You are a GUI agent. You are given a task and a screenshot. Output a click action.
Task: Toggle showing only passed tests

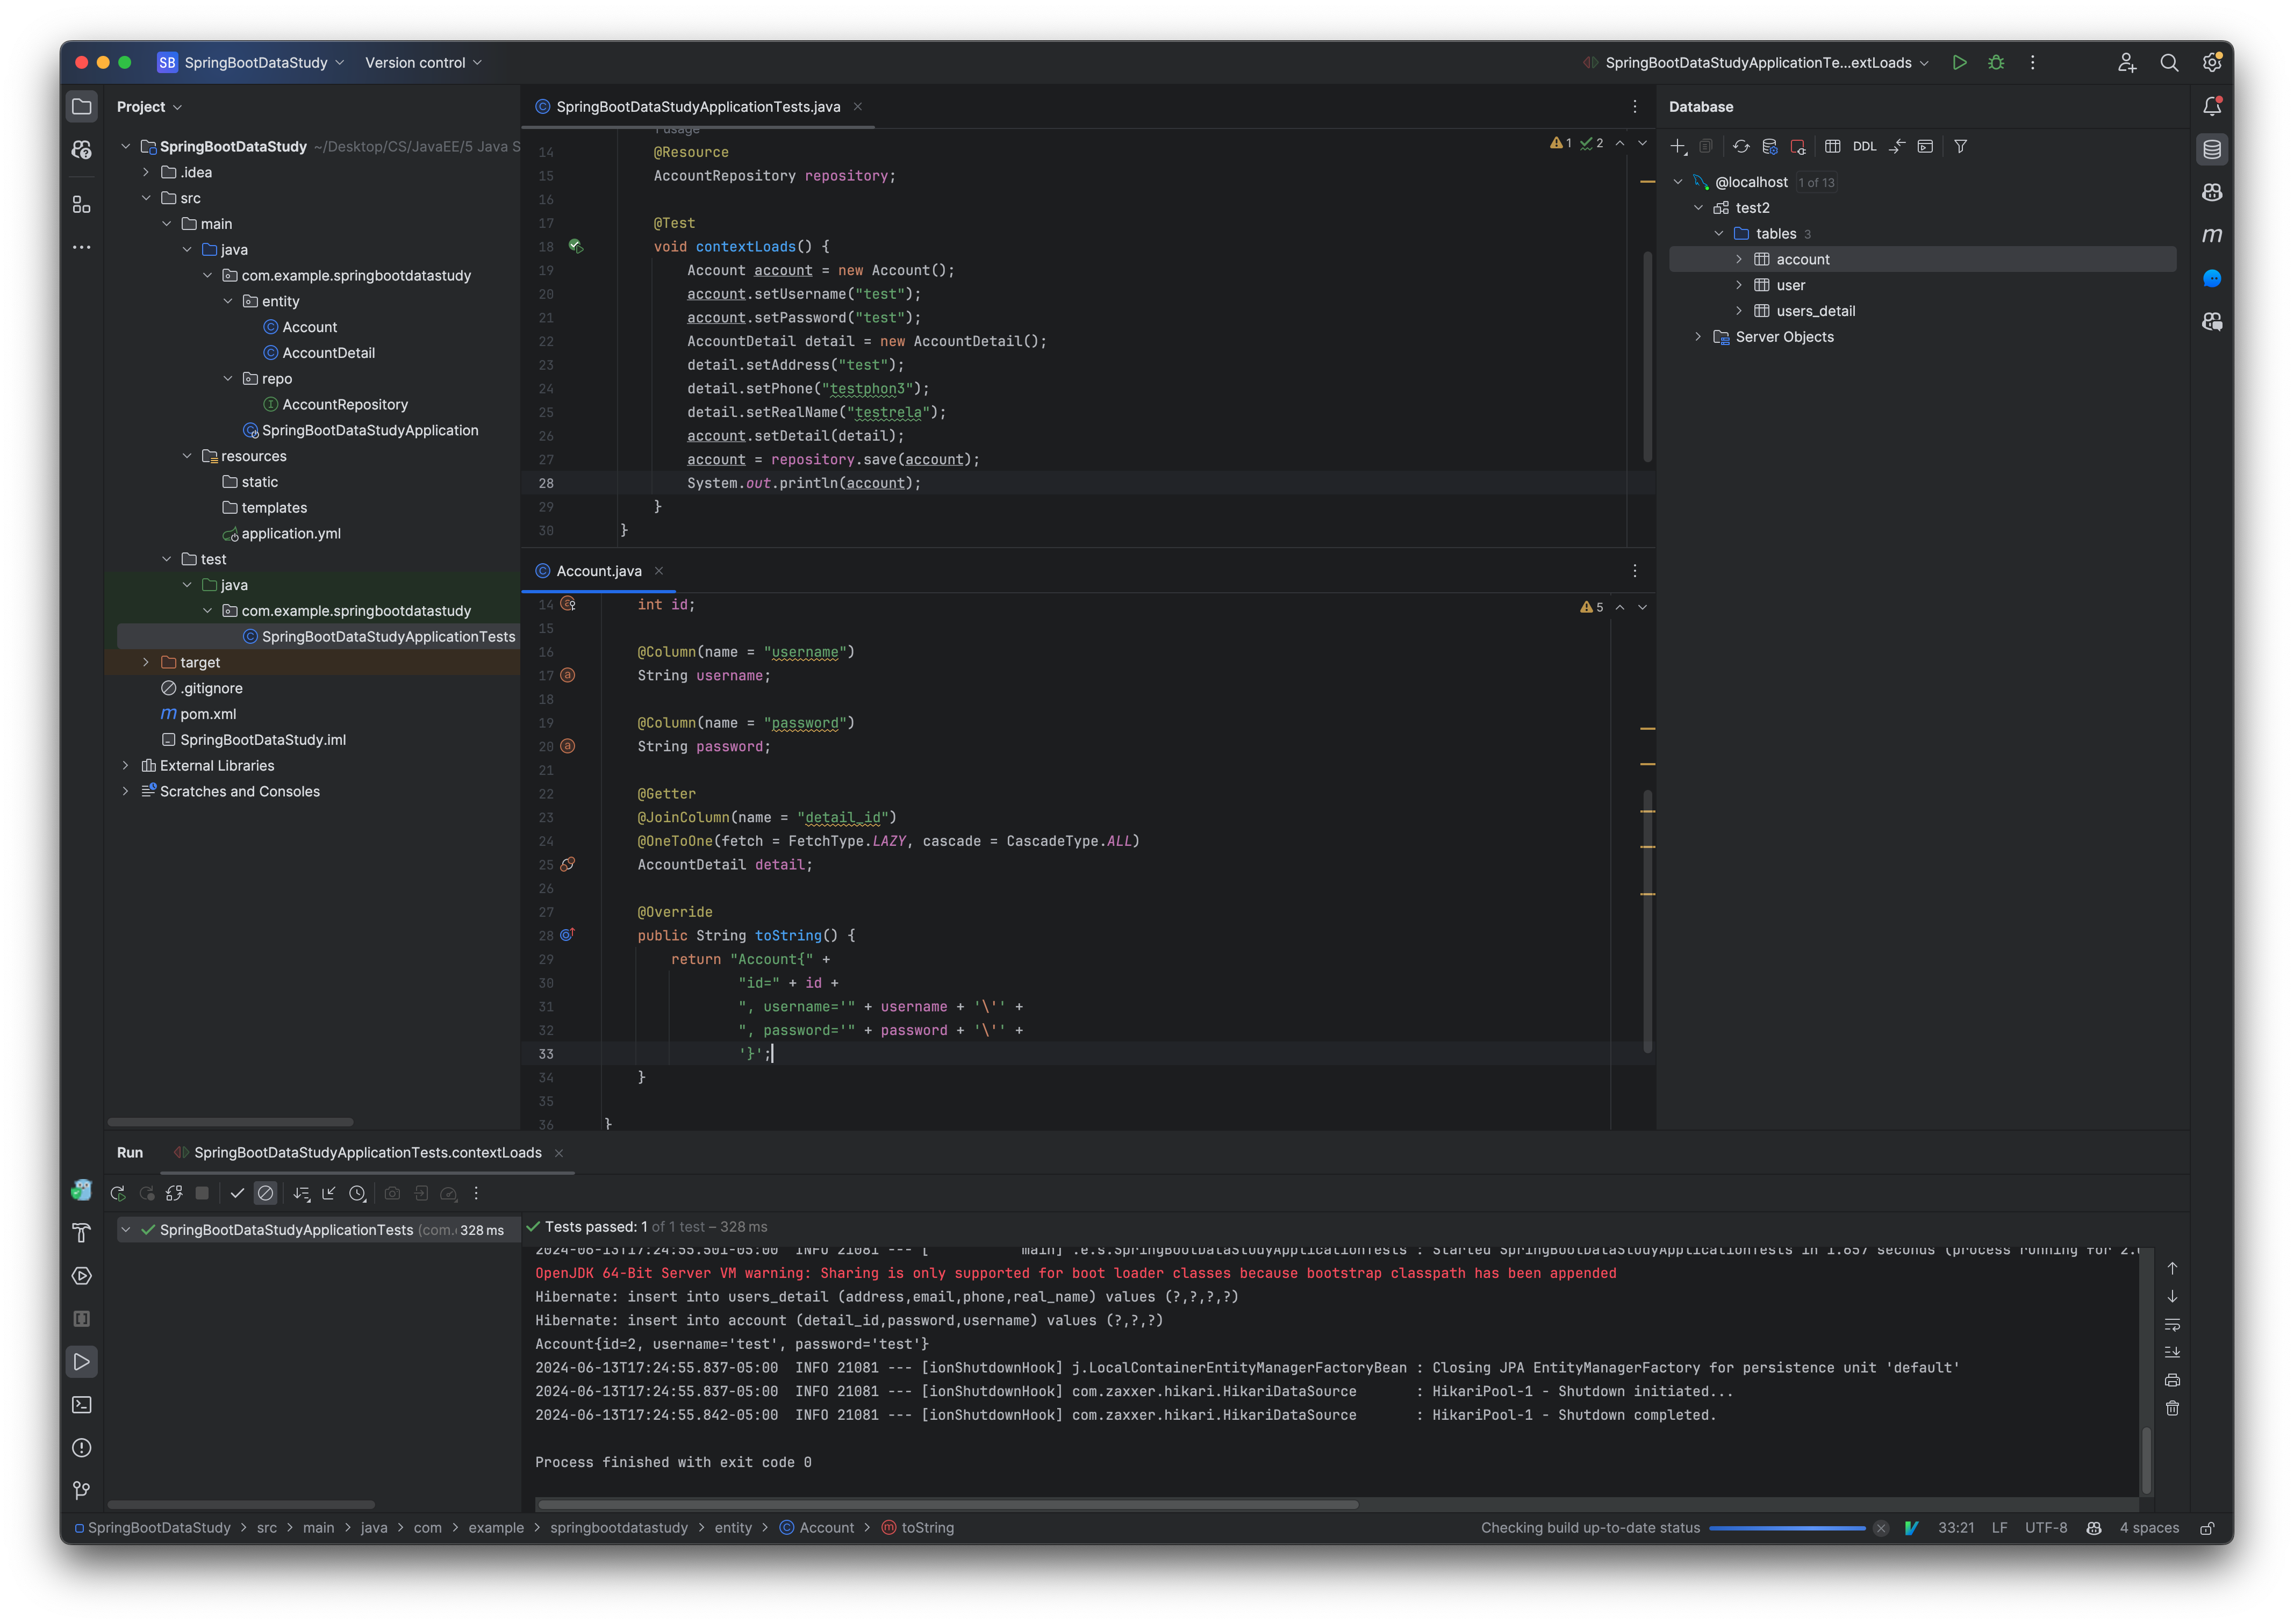pyautogui.click(x=237, y=1193)
